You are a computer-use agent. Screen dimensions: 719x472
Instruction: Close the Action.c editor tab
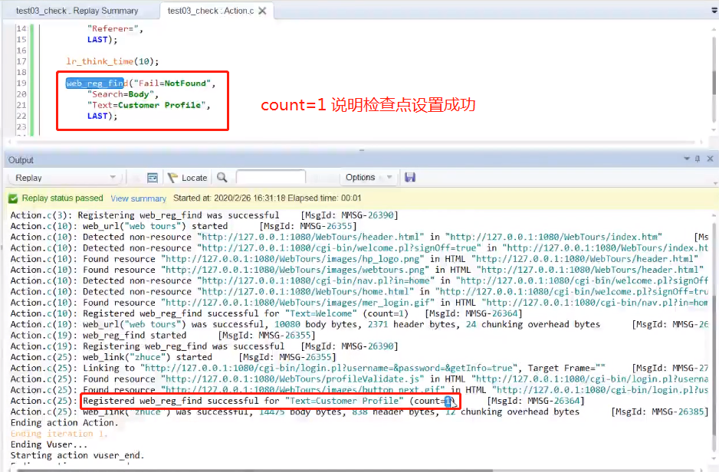262,11
